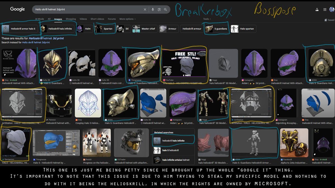Viewport: 335px width, 188px height.
Task: Focus the search text field
Action: coord(88,9)
